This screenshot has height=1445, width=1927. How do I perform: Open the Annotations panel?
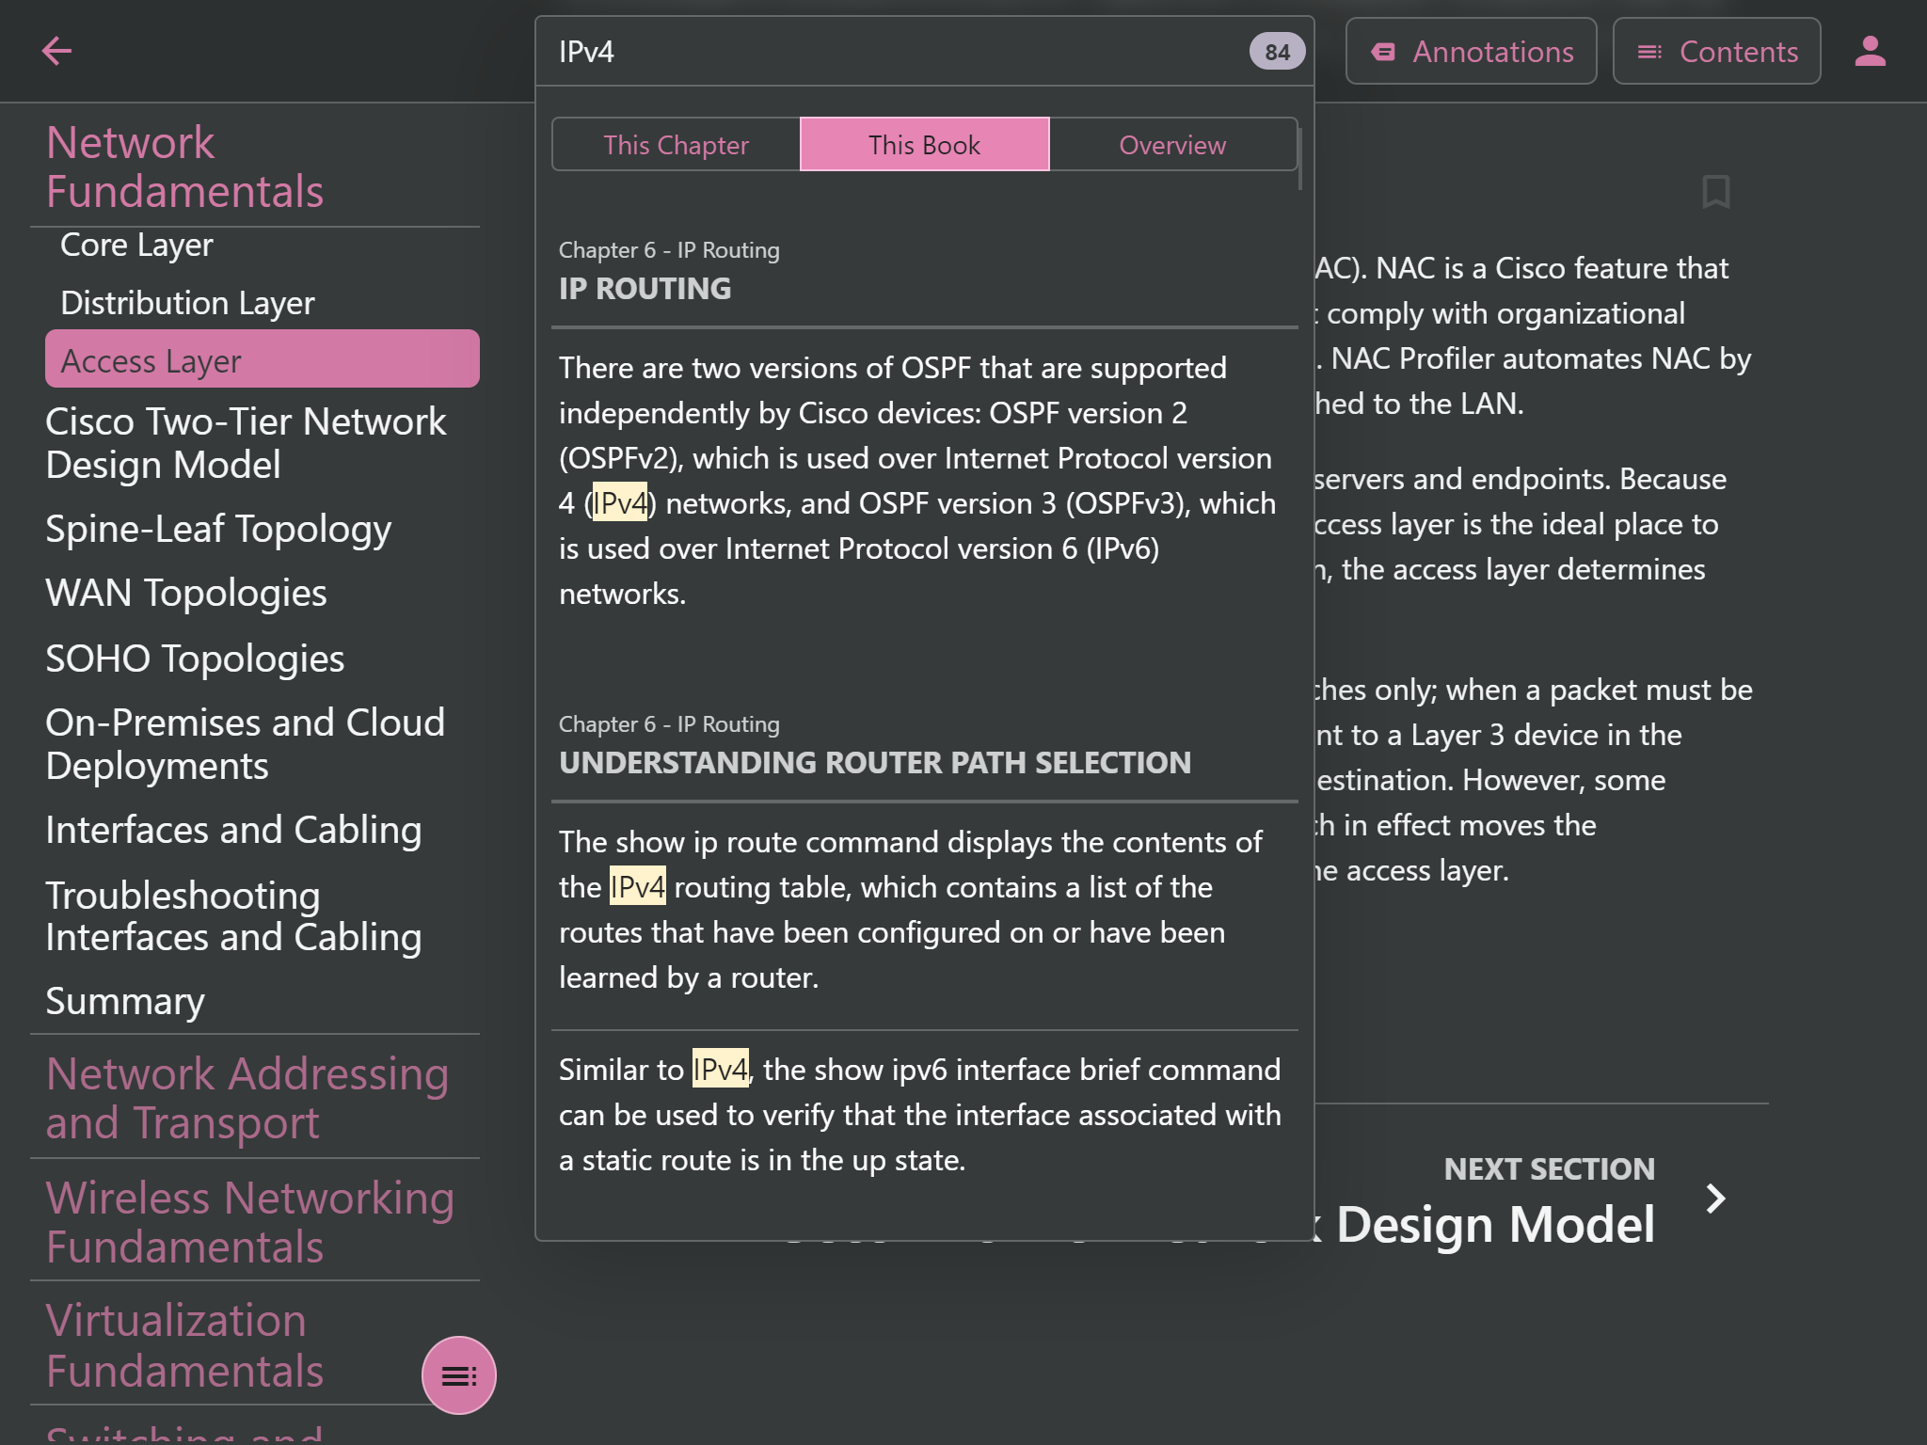1471,51
